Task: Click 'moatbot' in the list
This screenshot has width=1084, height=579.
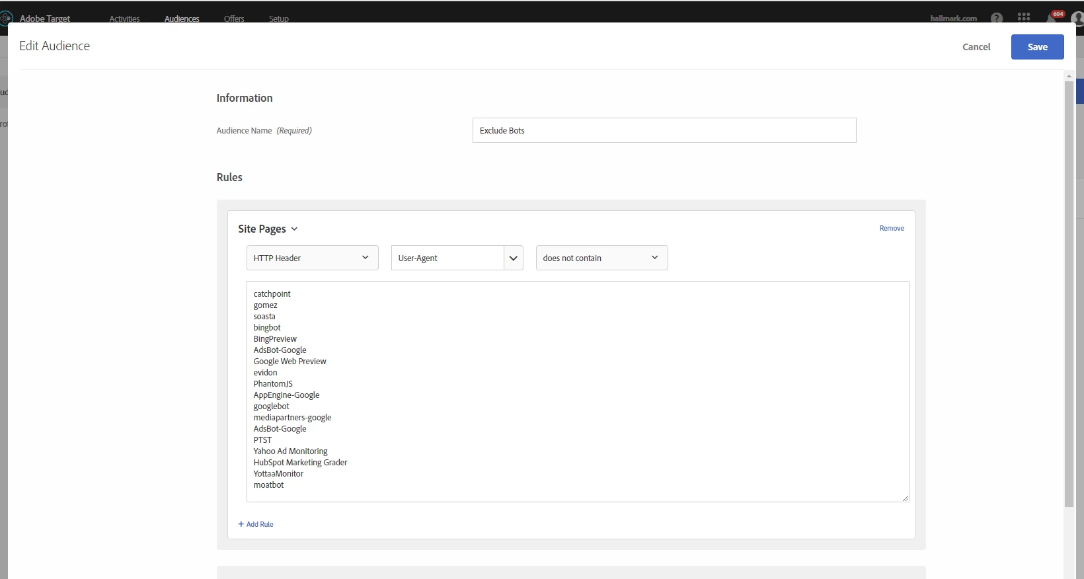Action: tap(268, 485)
